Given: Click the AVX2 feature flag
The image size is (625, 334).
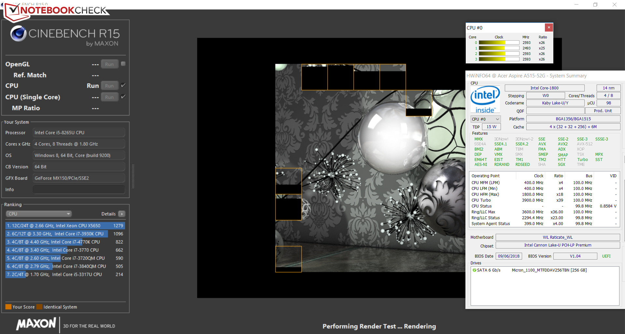Looking at the screenshot, I should pos(562,144).
